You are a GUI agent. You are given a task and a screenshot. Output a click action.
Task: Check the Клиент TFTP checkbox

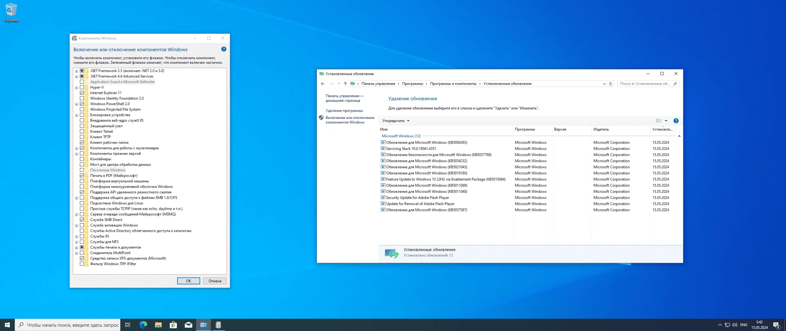pyautogui.click(x=82, y=137)
